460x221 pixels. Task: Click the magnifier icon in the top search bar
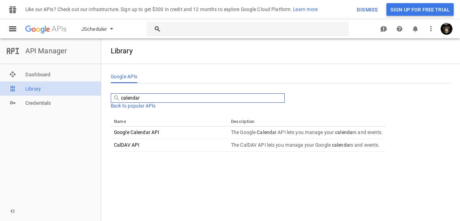157,29
